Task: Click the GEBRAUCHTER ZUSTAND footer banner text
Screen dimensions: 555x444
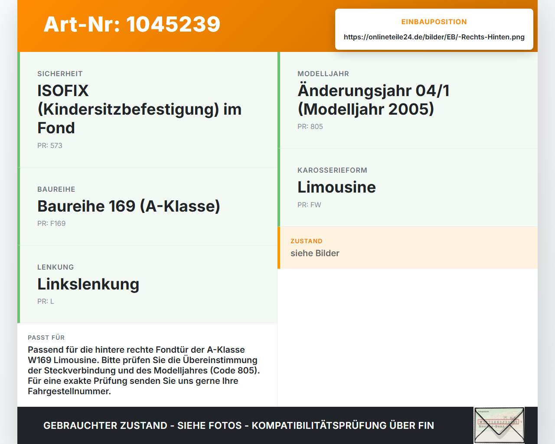Action: point(238,425)
